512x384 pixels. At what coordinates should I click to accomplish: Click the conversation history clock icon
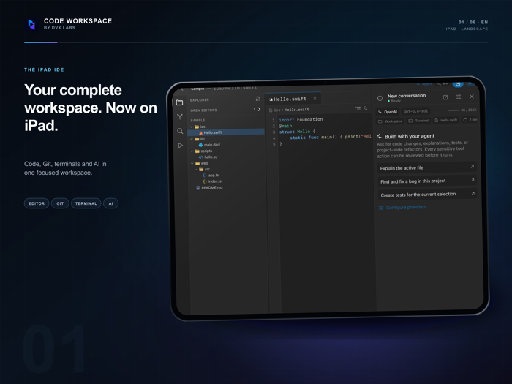[x=380, y=98]
